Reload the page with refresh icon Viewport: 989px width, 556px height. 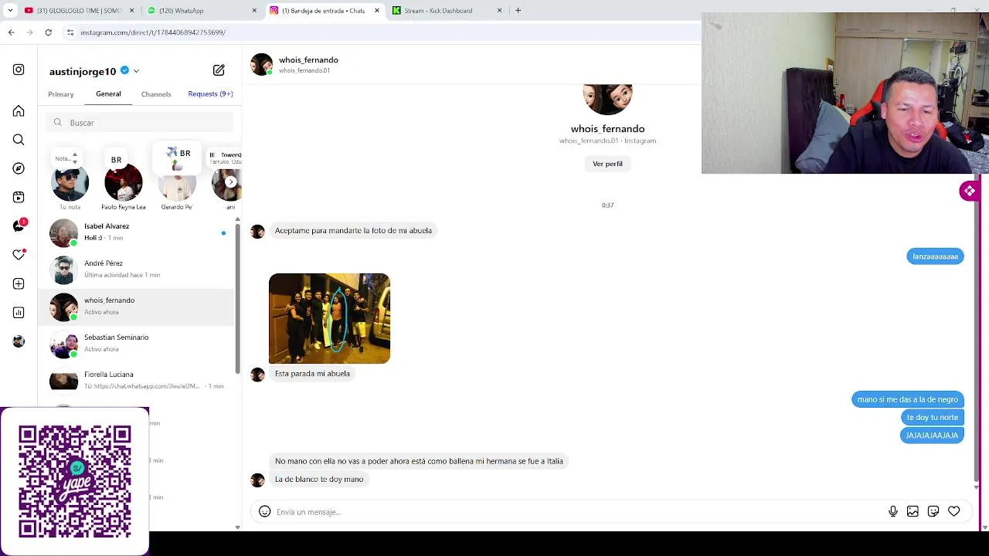49,32
